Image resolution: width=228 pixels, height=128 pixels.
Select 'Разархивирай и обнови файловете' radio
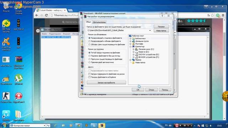click(89, 41)
